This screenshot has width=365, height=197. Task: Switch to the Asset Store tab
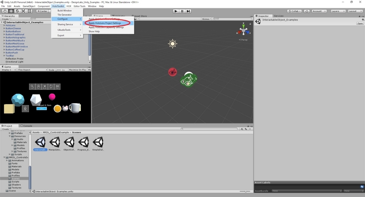point(139,16)
